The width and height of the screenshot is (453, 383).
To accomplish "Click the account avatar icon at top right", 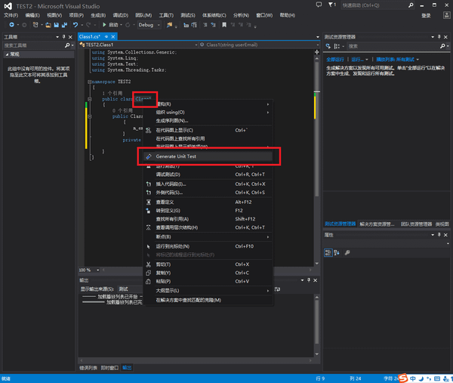I will pyautogui.click(x=446, y=15).
